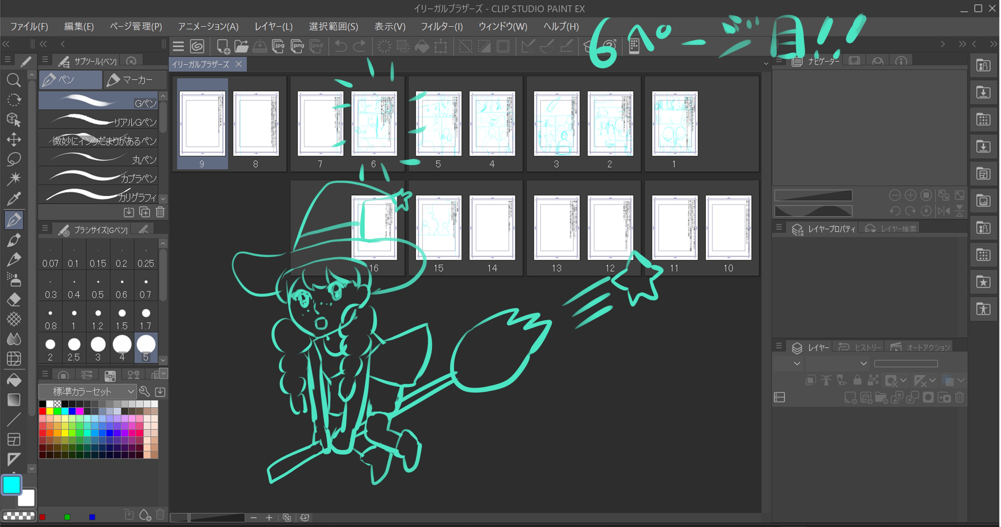This screenshot has width=1001, height=527.
Task: Select the Magnifier zoom tool
Action: pos(14,80)
